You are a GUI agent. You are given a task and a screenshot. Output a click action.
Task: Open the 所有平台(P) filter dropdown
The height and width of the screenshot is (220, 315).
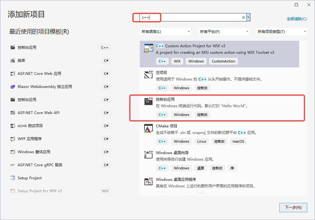tap(223, 32)
